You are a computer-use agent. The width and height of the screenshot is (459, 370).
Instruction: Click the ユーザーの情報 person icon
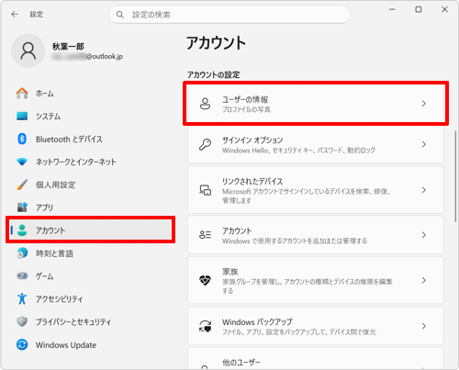(205, 104)
